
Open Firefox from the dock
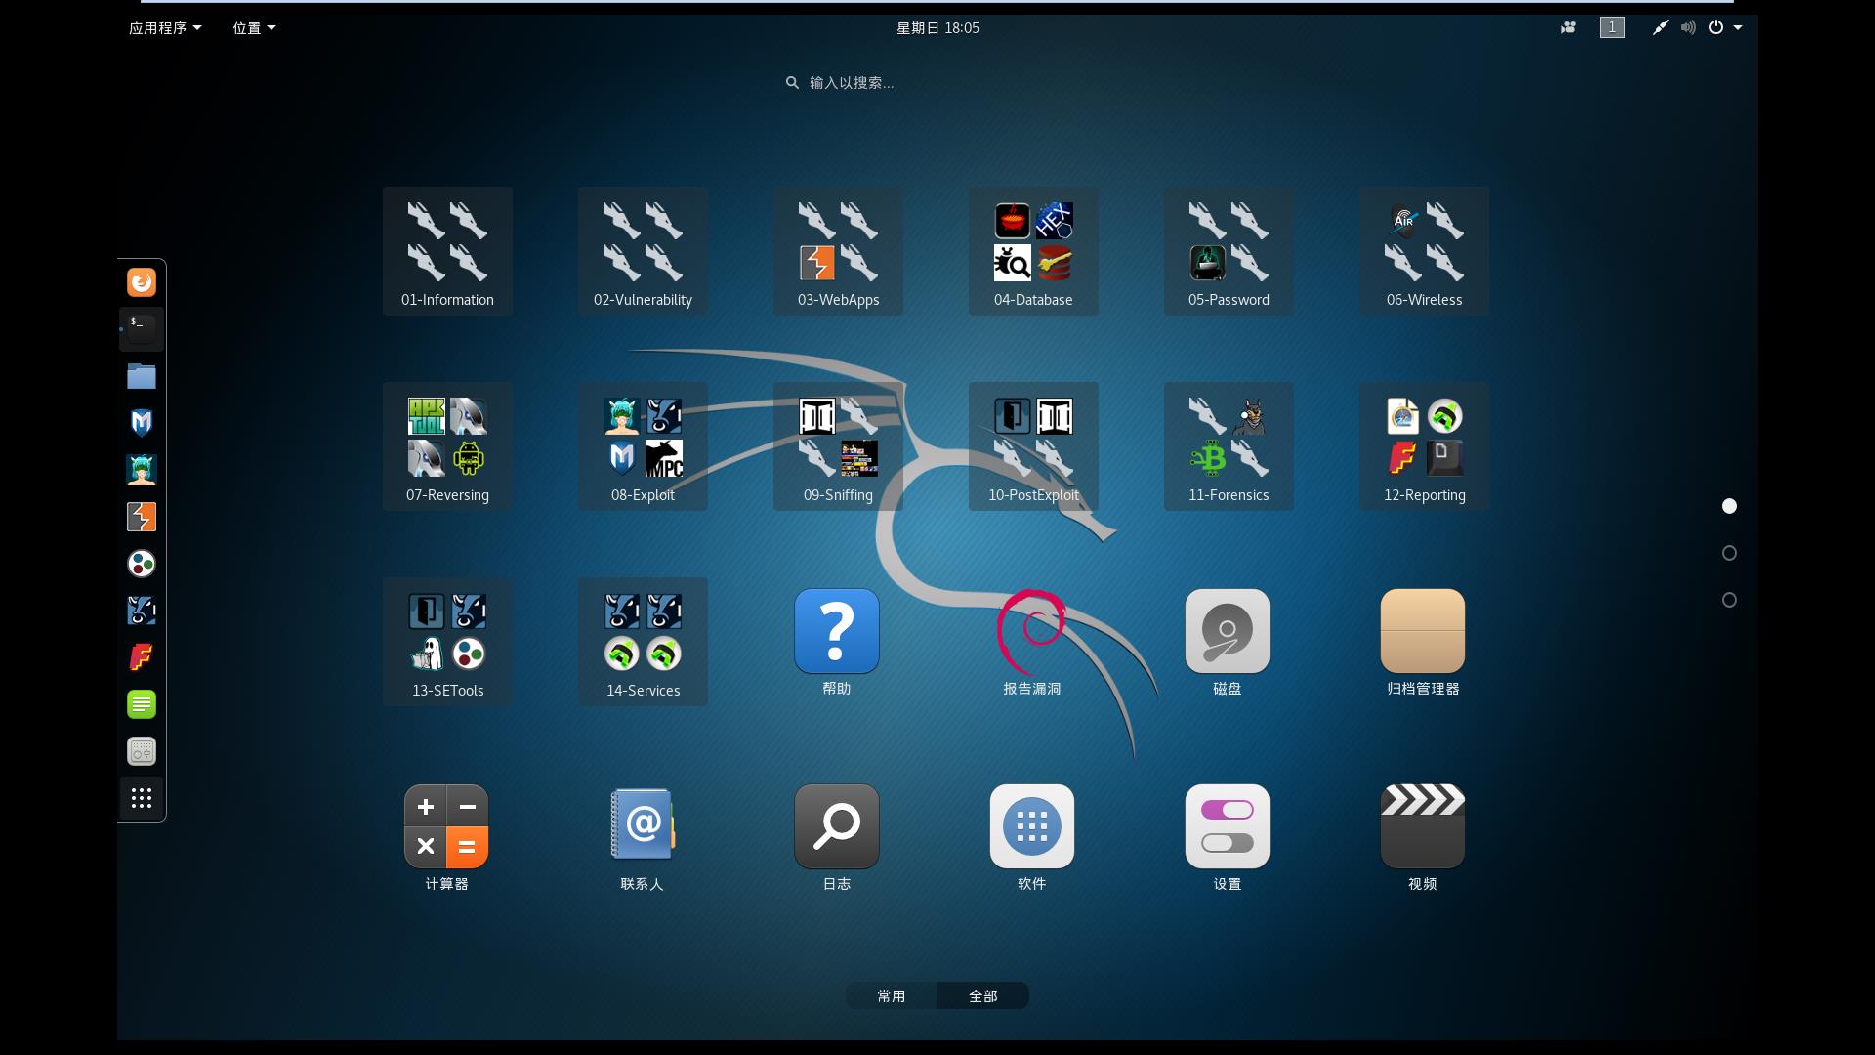tap(142, 282)
